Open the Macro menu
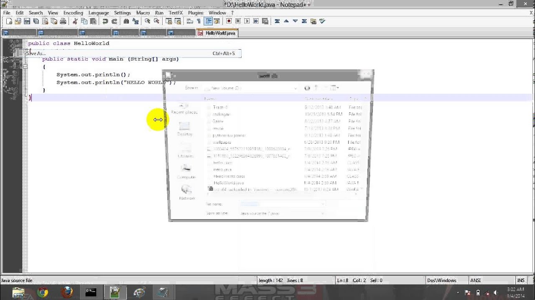This screenshot has width=535, height=300. 143,13
